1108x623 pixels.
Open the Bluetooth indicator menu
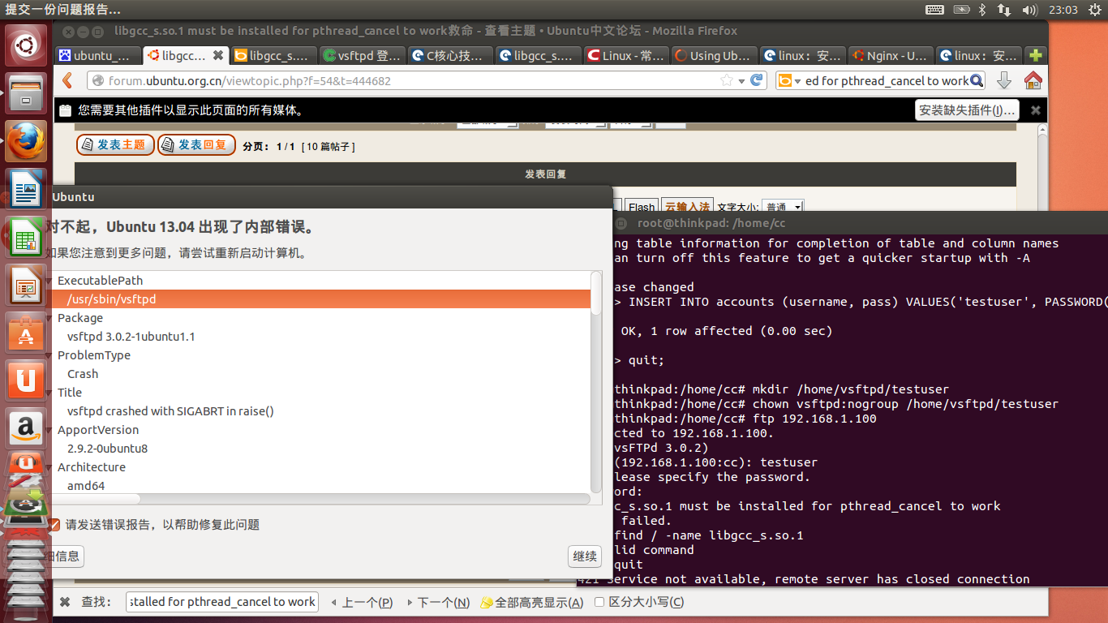pos(981,10)
